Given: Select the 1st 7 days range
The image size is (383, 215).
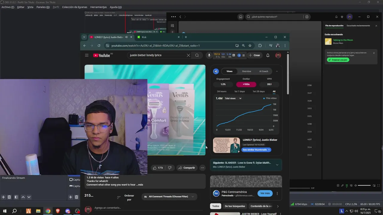Looking at the screenshot, I should point(239,91).
